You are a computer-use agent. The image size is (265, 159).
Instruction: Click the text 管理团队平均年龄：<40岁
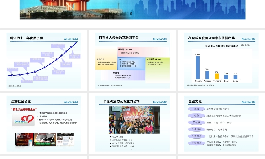coord(123,146)
